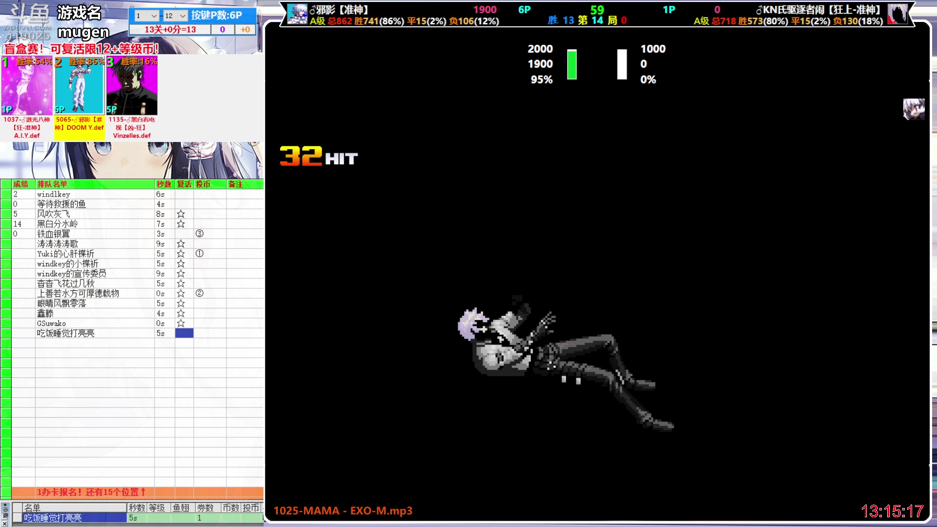Click the star in 眼睛风飘零落 row
Viewport: 937px width, 527px height.
click(x=181, y=304)
